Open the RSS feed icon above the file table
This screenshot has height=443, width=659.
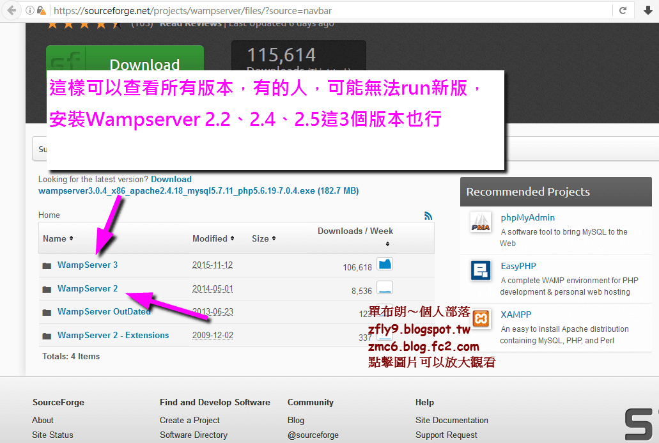[428, 216]
